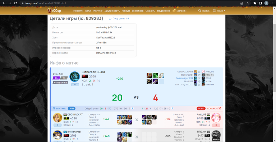The width and height of the screenshot is (276, 142).
Task: Open ODD1NADCAT's player profile name
Action: [x=75, y=114]
